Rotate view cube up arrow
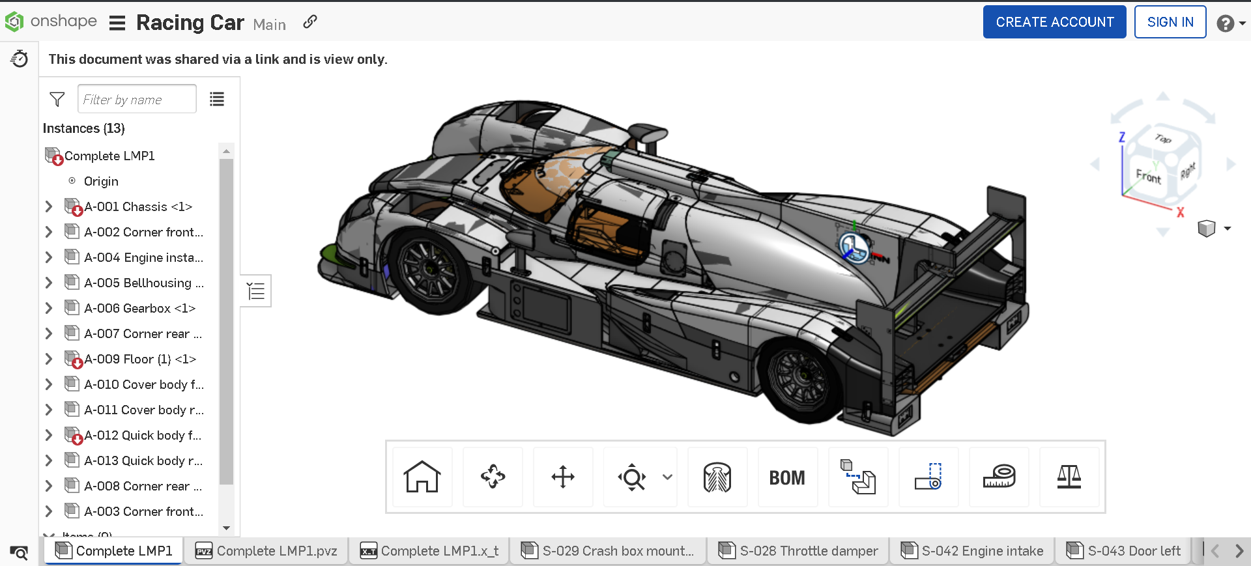Image resolution: width=1251 pixels, height=566 pixels. click(1163, 96)
